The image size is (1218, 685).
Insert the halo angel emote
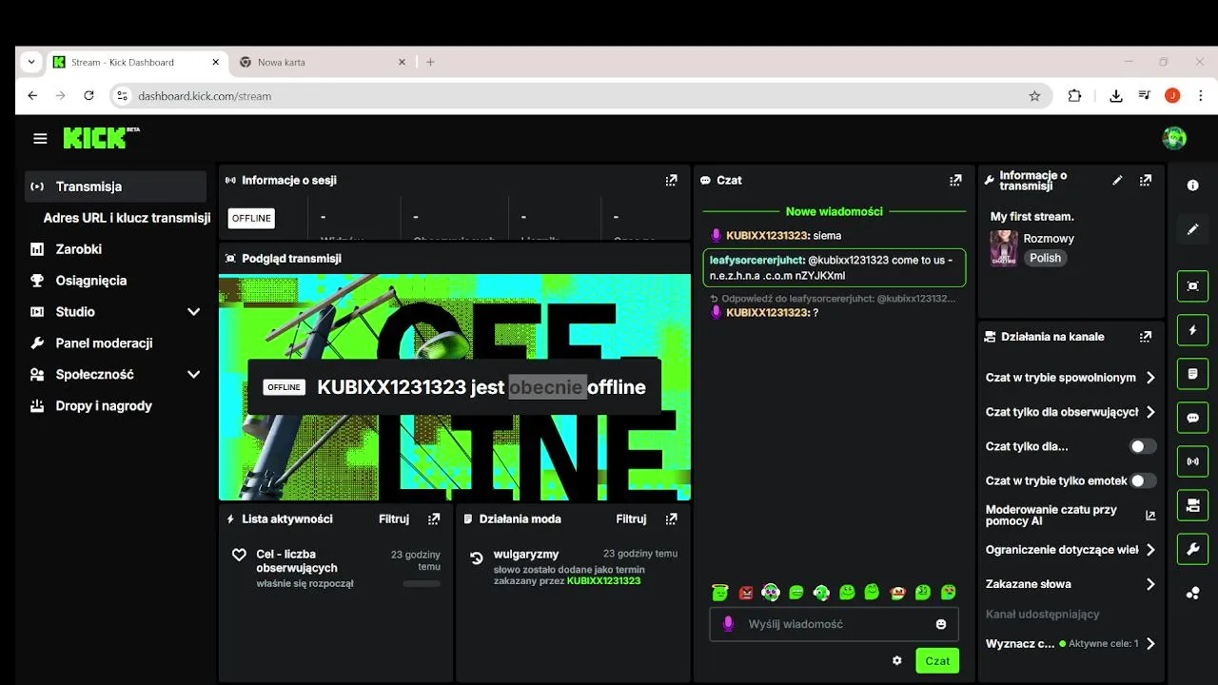pyautogui.click(x=720, y=593)
